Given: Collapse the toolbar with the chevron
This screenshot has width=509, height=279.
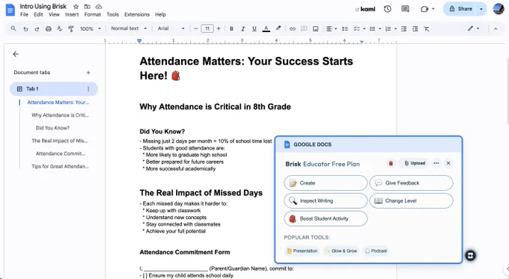Looking at the screenshot, I should coord(496,29).
